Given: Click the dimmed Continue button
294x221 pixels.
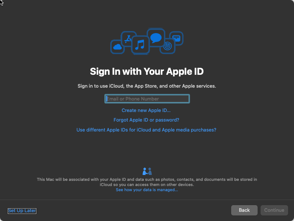Looking at the screenshot, I should point(274,210).
